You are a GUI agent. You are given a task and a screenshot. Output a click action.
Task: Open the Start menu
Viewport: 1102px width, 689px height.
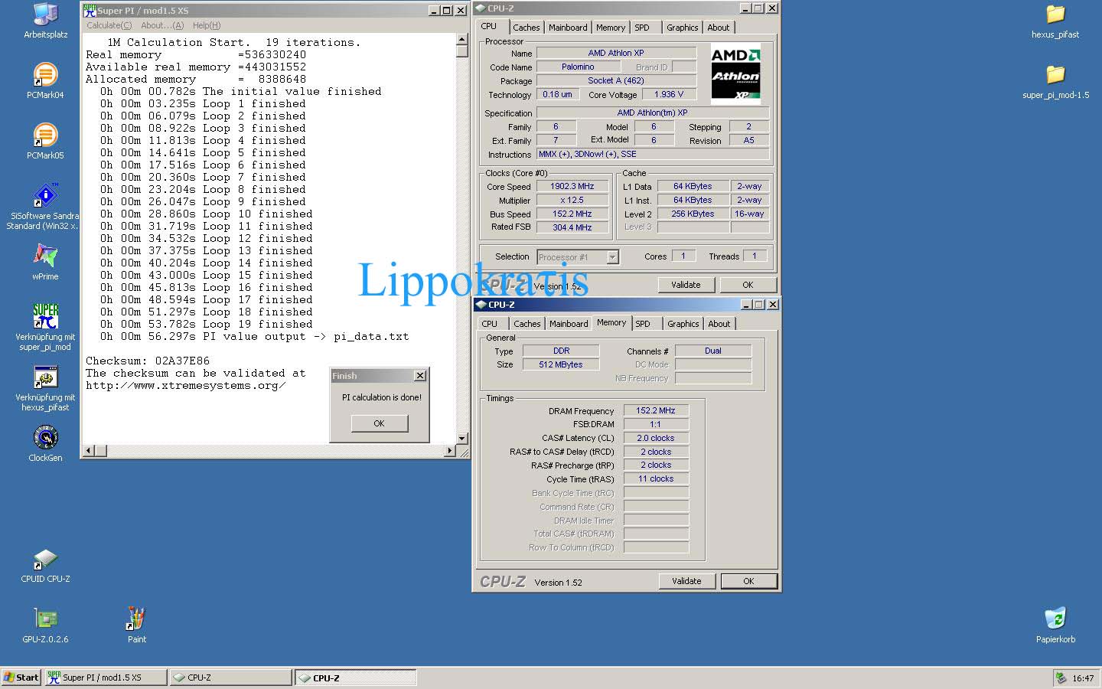[21, 678]
